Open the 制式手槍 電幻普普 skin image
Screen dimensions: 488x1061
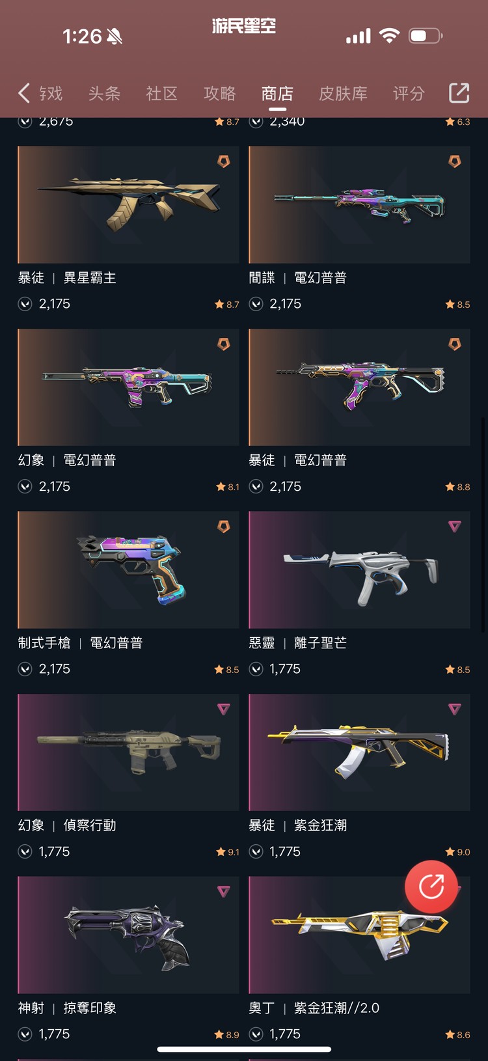coord(128,570)
